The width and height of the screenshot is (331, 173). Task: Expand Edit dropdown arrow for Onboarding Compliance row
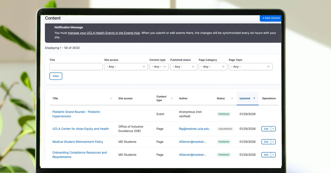click(x=273, y=155)
